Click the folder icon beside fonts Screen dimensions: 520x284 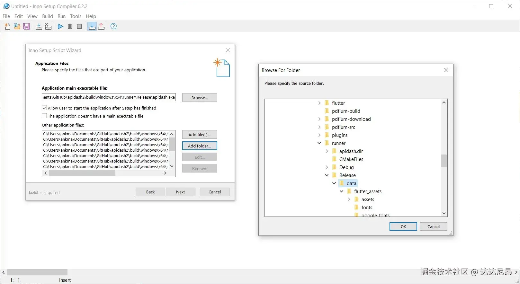356,207
